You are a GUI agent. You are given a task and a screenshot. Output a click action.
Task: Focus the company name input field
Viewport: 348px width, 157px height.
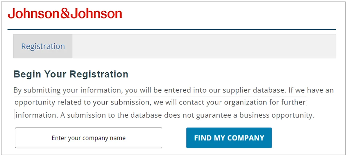pos(89,138)
